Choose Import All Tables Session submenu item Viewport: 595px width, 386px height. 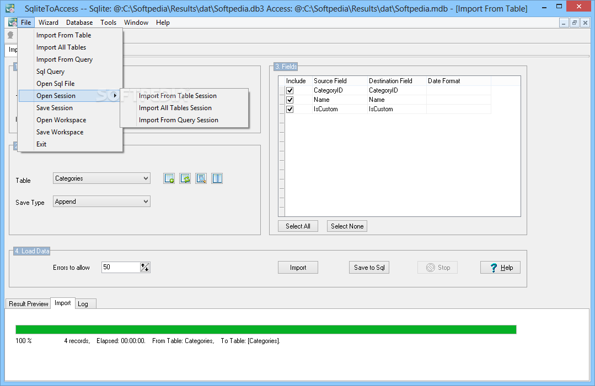(184, 108)
